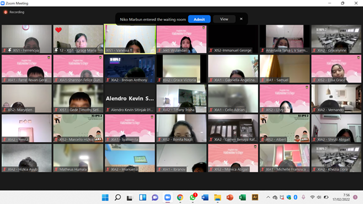
Task: Open Excel from the taskbar
Action: pyautogui.click(x=242, y=197)
